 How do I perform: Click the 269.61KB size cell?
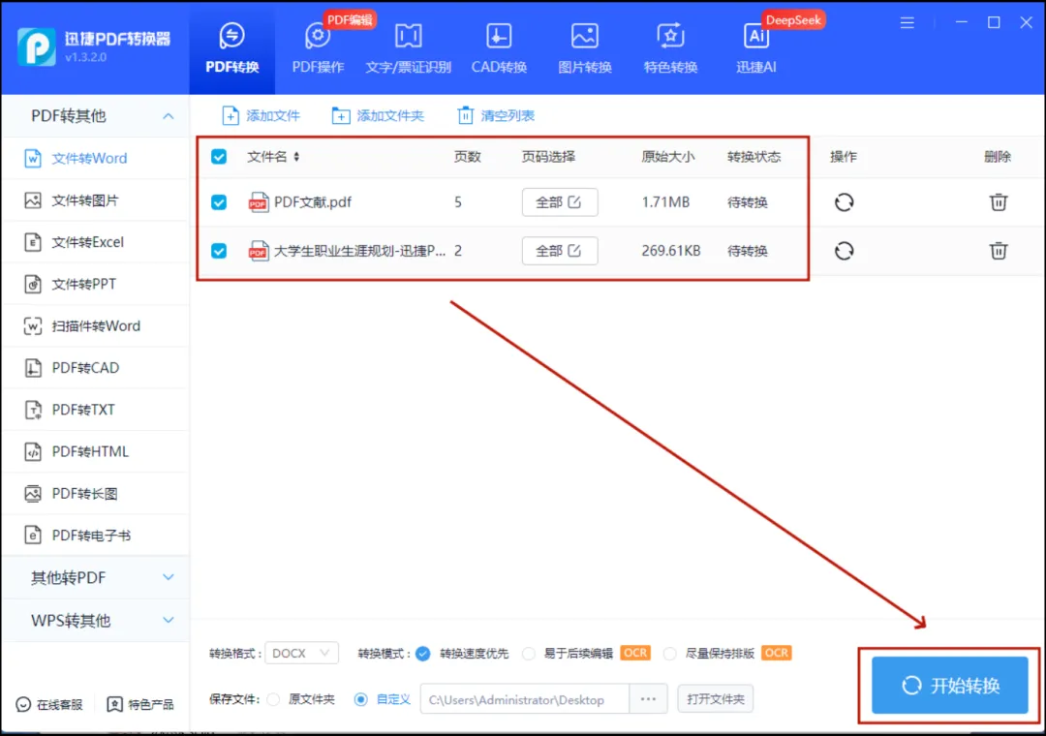[671, 251]
